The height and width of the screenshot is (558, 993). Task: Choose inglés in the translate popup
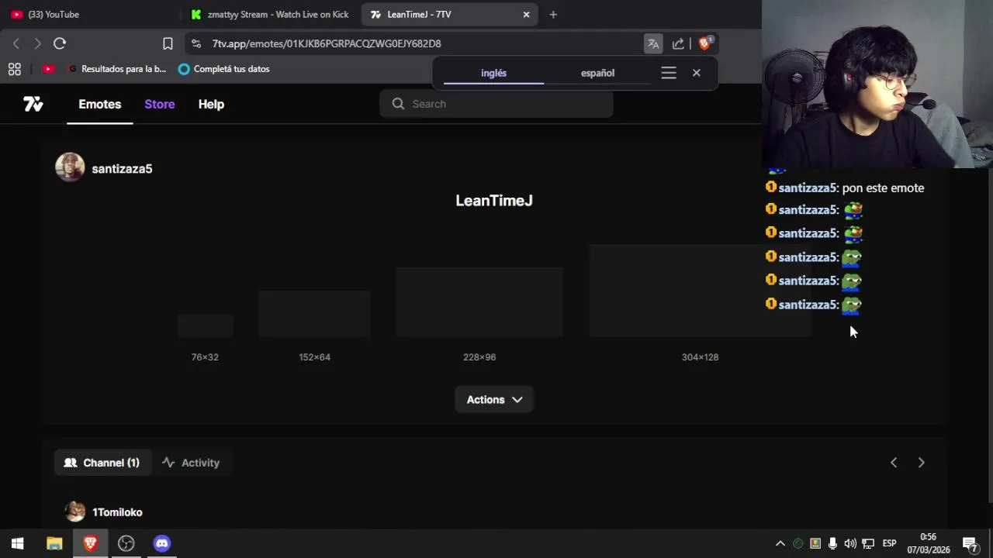[493, 73]
